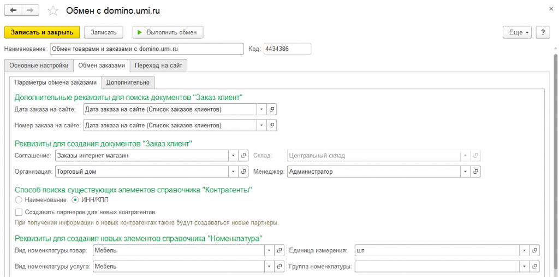The width and height of the screenshot is (559, 277).
Task: Enable Создавать партнеров для новых контрагентов checkbox
Action: [19, 212]
